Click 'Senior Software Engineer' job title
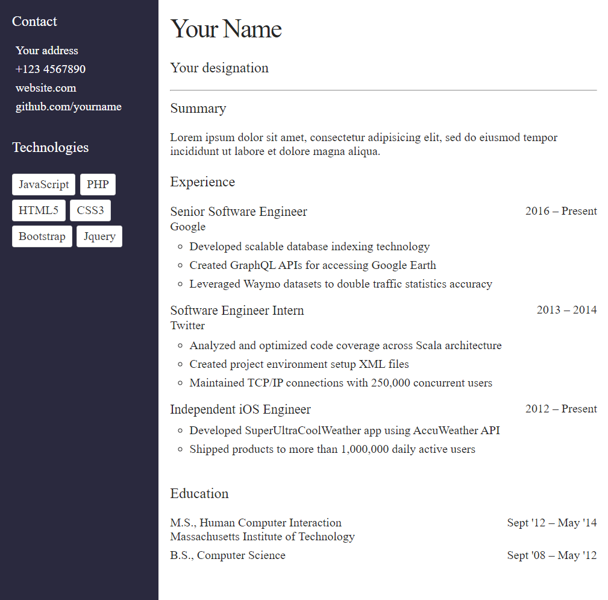 [x=239, y=212]
